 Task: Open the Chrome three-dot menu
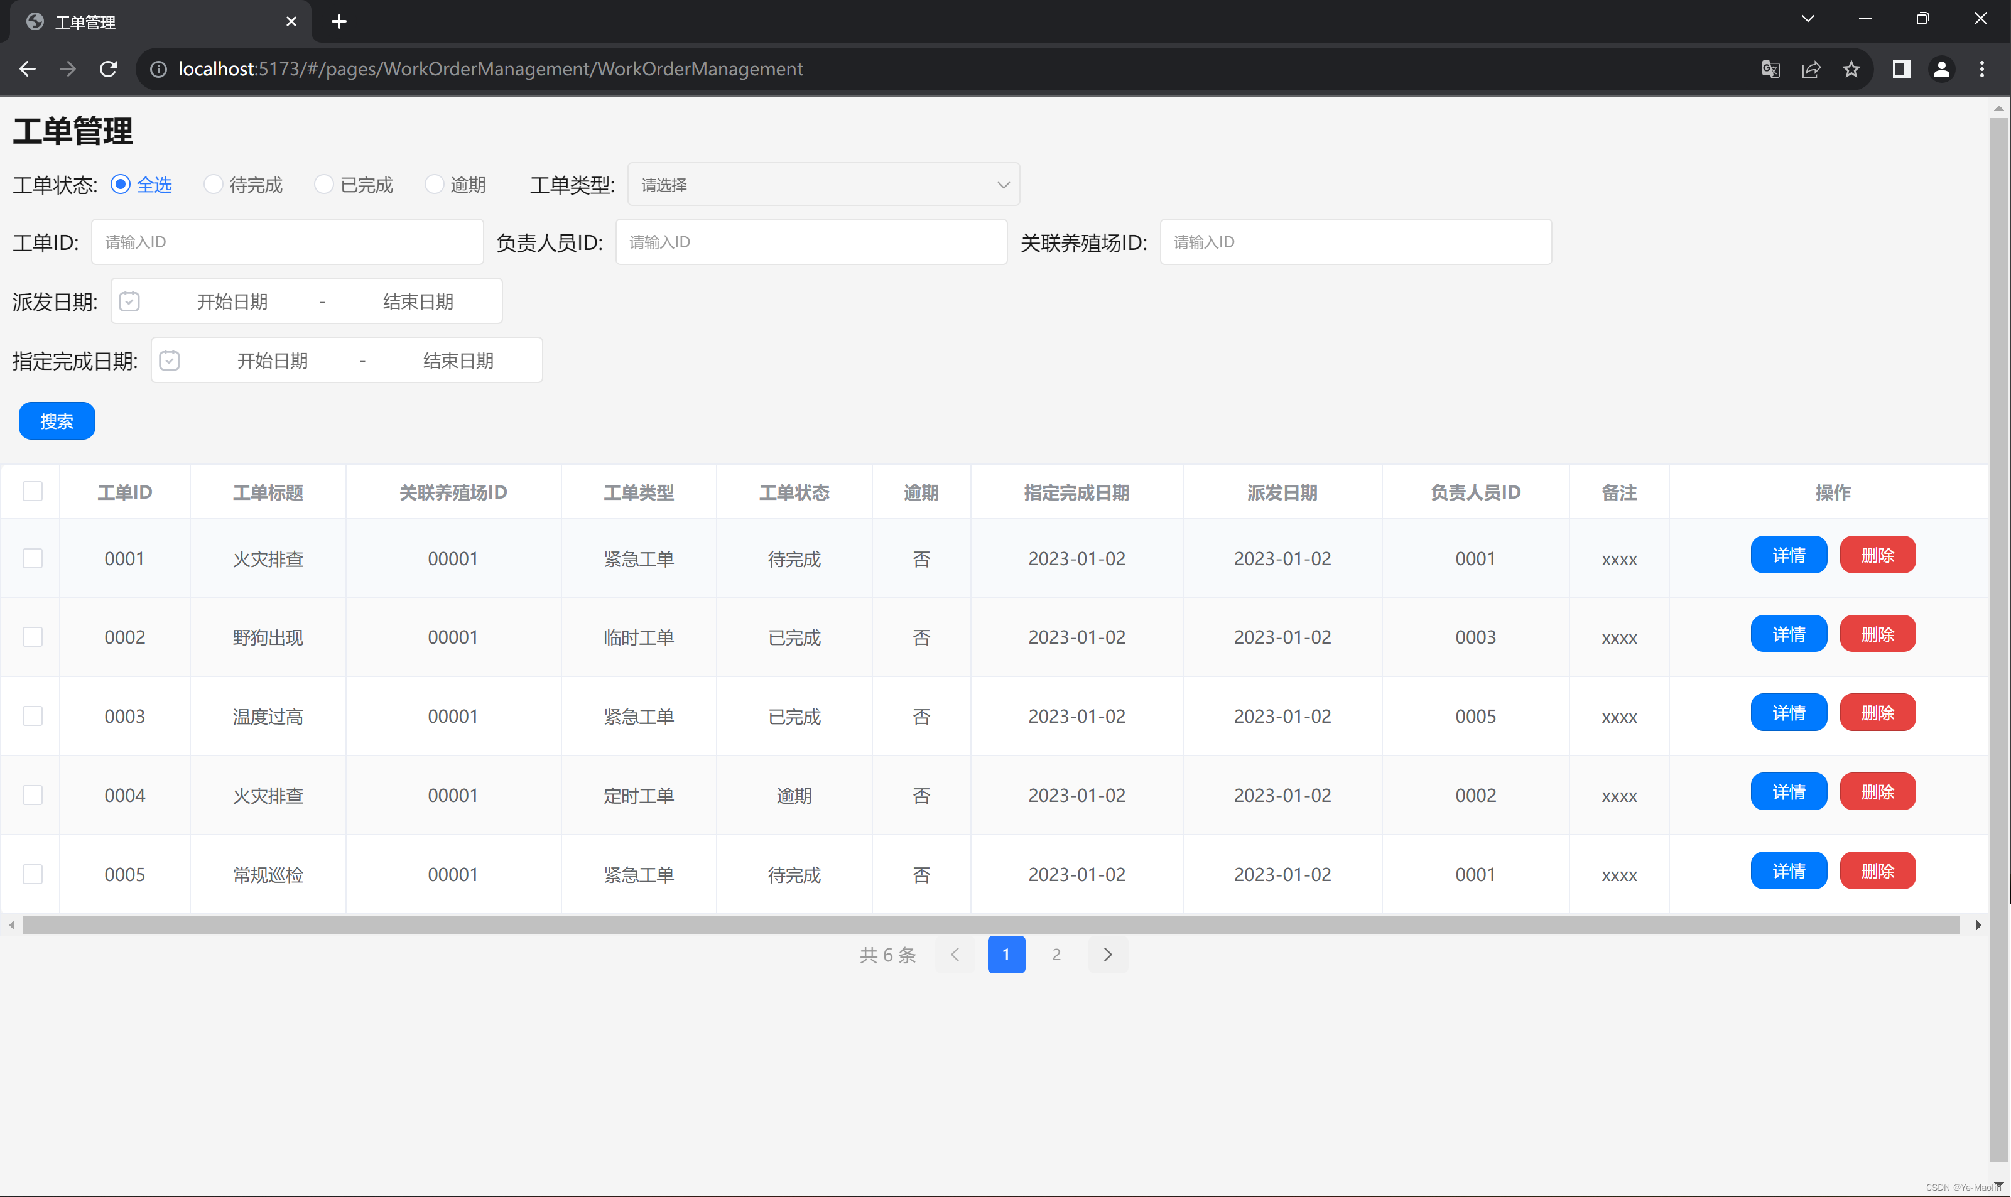tap(1982, 69)
